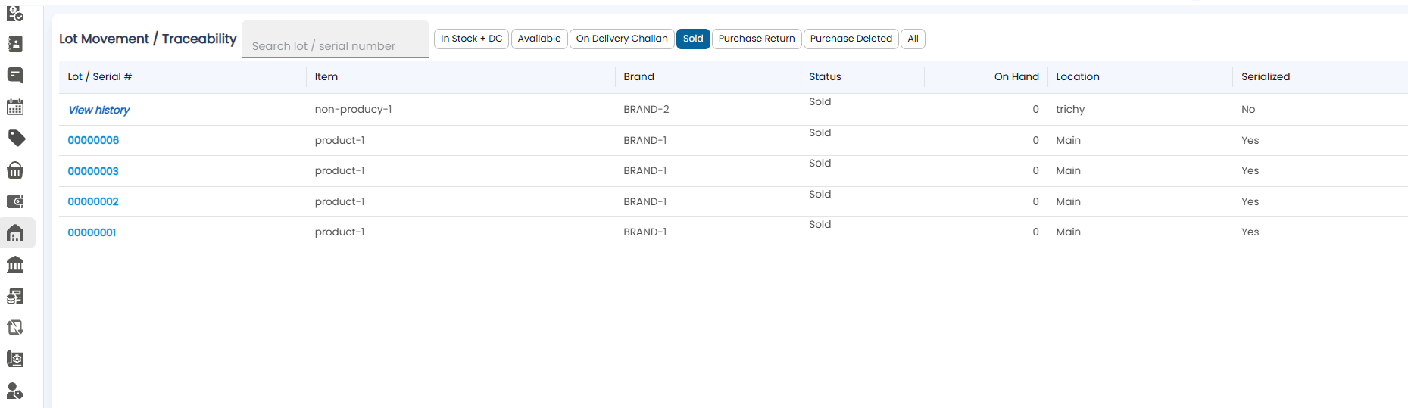
Task: Open the shopping basket sidebar icon
Action: [x=15, y=170]
